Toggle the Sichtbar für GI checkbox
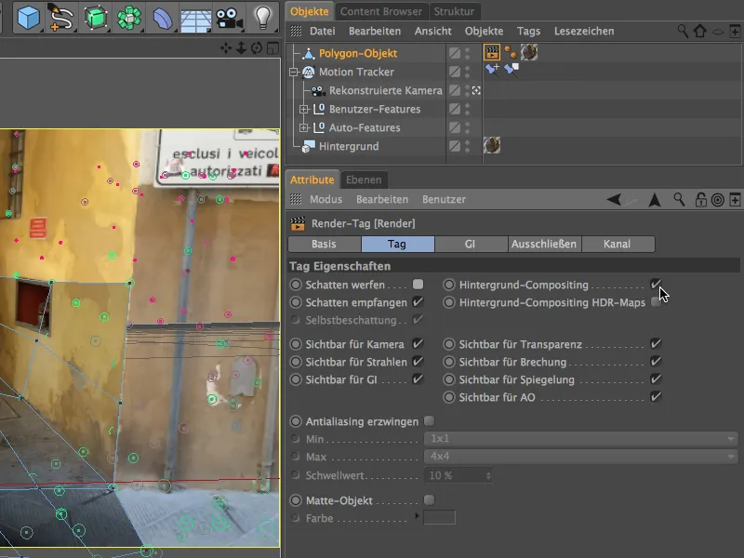 pos(418,379)
